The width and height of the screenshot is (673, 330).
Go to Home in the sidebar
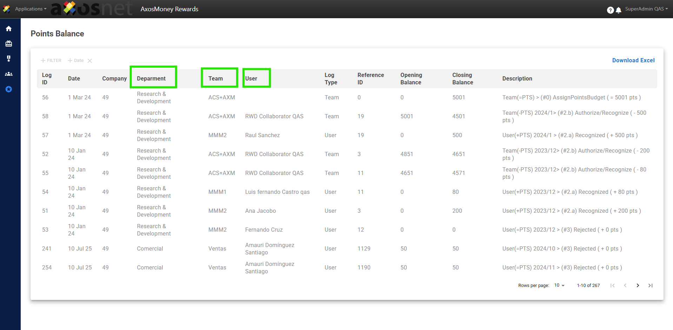tap(9, 29)
